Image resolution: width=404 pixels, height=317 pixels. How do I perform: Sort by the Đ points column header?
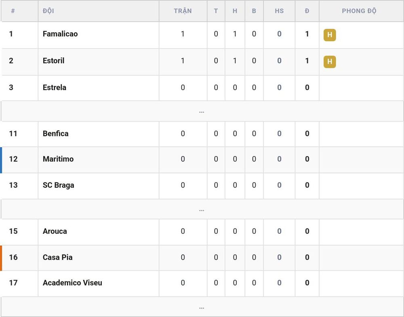point(307,11)
